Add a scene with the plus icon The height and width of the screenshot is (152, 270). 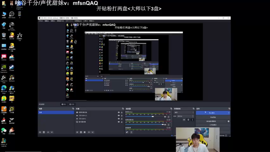click(x=40, y=132)
